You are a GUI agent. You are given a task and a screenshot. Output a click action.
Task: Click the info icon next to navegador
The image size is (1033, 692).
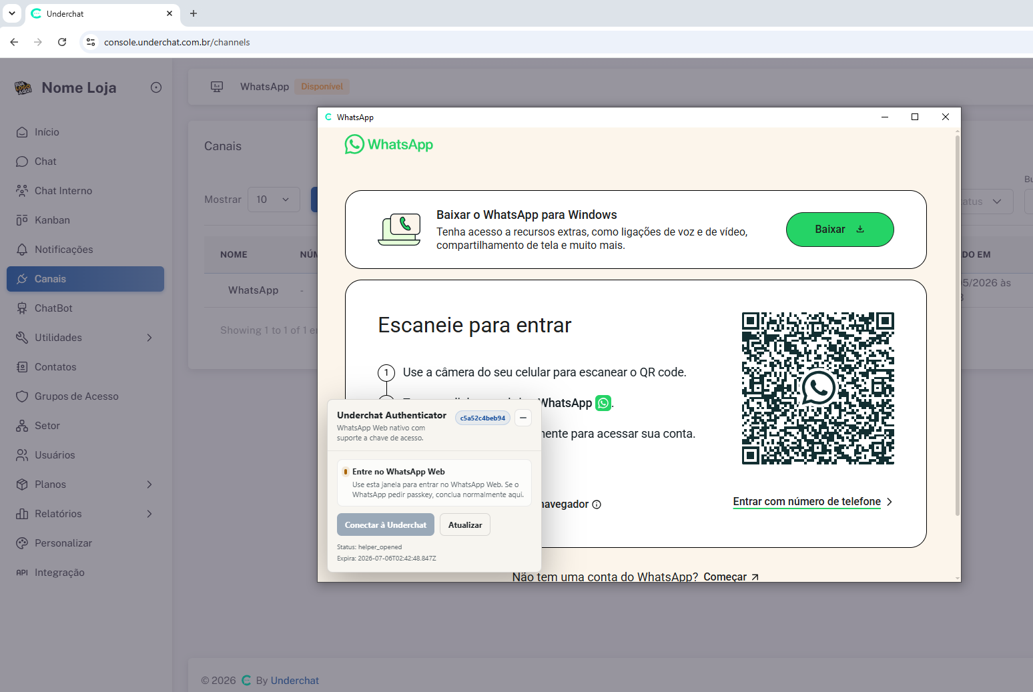pyautogui.click(x=597, y=504)
